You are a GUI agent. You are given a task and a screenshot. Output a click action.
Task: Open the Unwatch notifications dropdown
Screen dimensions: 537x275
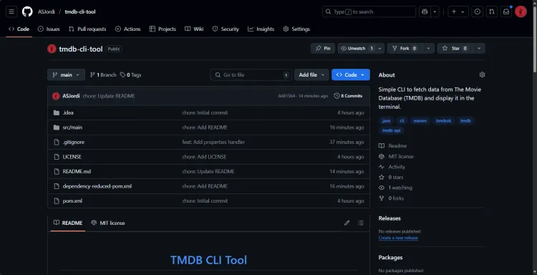[361, 48]
